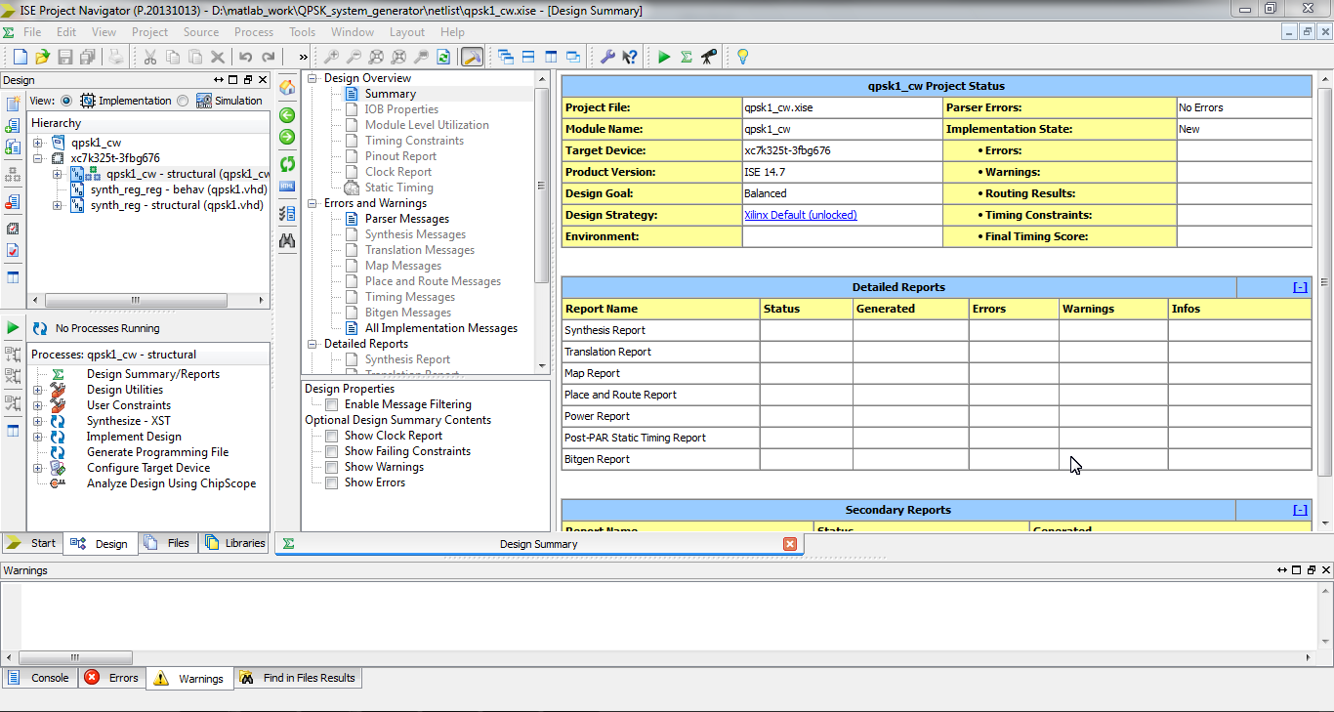Screen dimensions: 1334x712
Task: Click the light bulb tips icon
Action: tap(742, 57)
